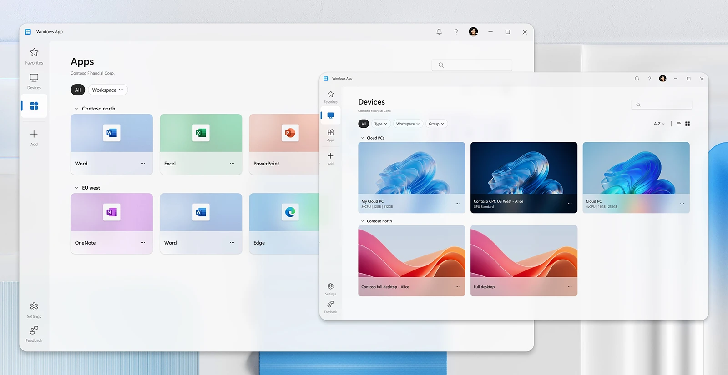This screenshot has width=728, height=375.
Task: Switch Devices window to list view
Action: [679, 124]
